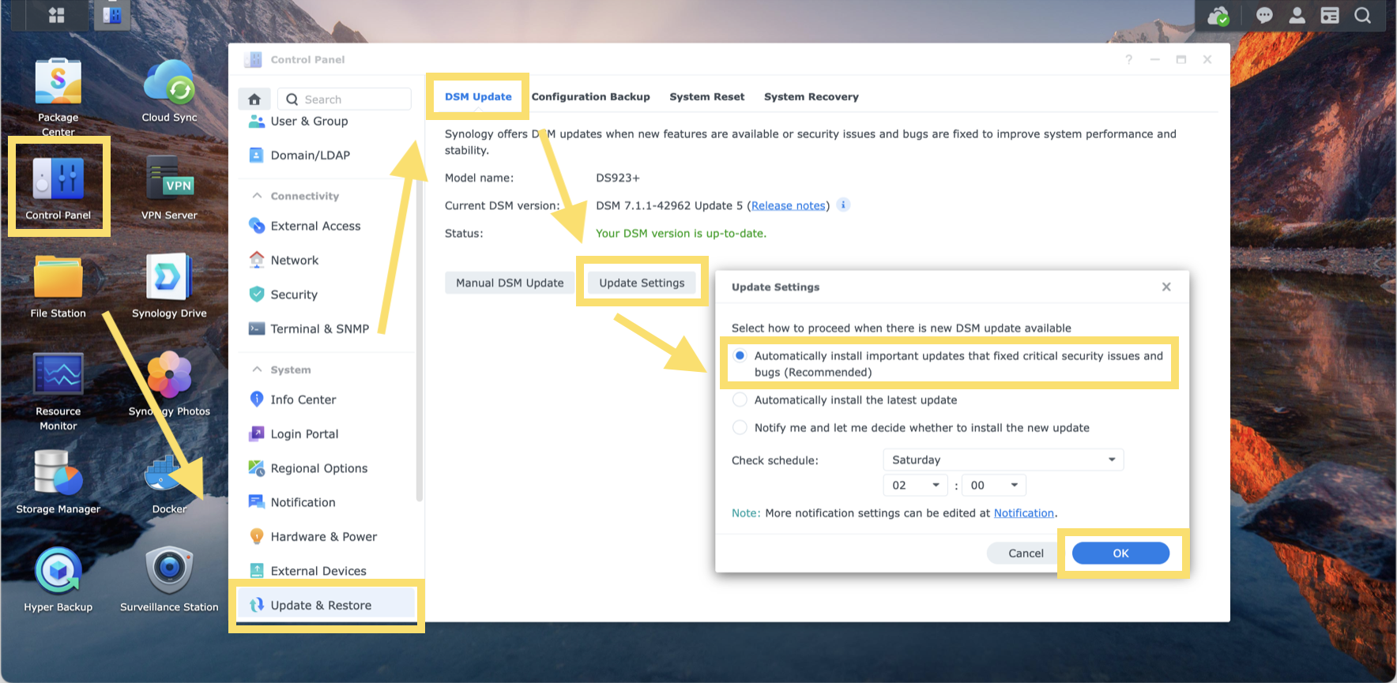Click info icon next to Release notes

(843, 205)
